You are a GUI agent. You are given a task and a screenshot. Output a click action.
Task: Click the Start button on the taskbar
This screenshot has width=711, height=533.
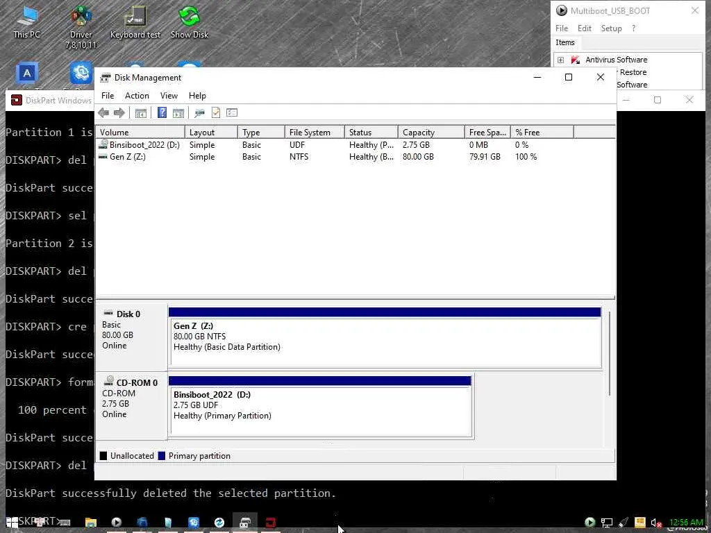pyautogui.click(x=12, y=523)
